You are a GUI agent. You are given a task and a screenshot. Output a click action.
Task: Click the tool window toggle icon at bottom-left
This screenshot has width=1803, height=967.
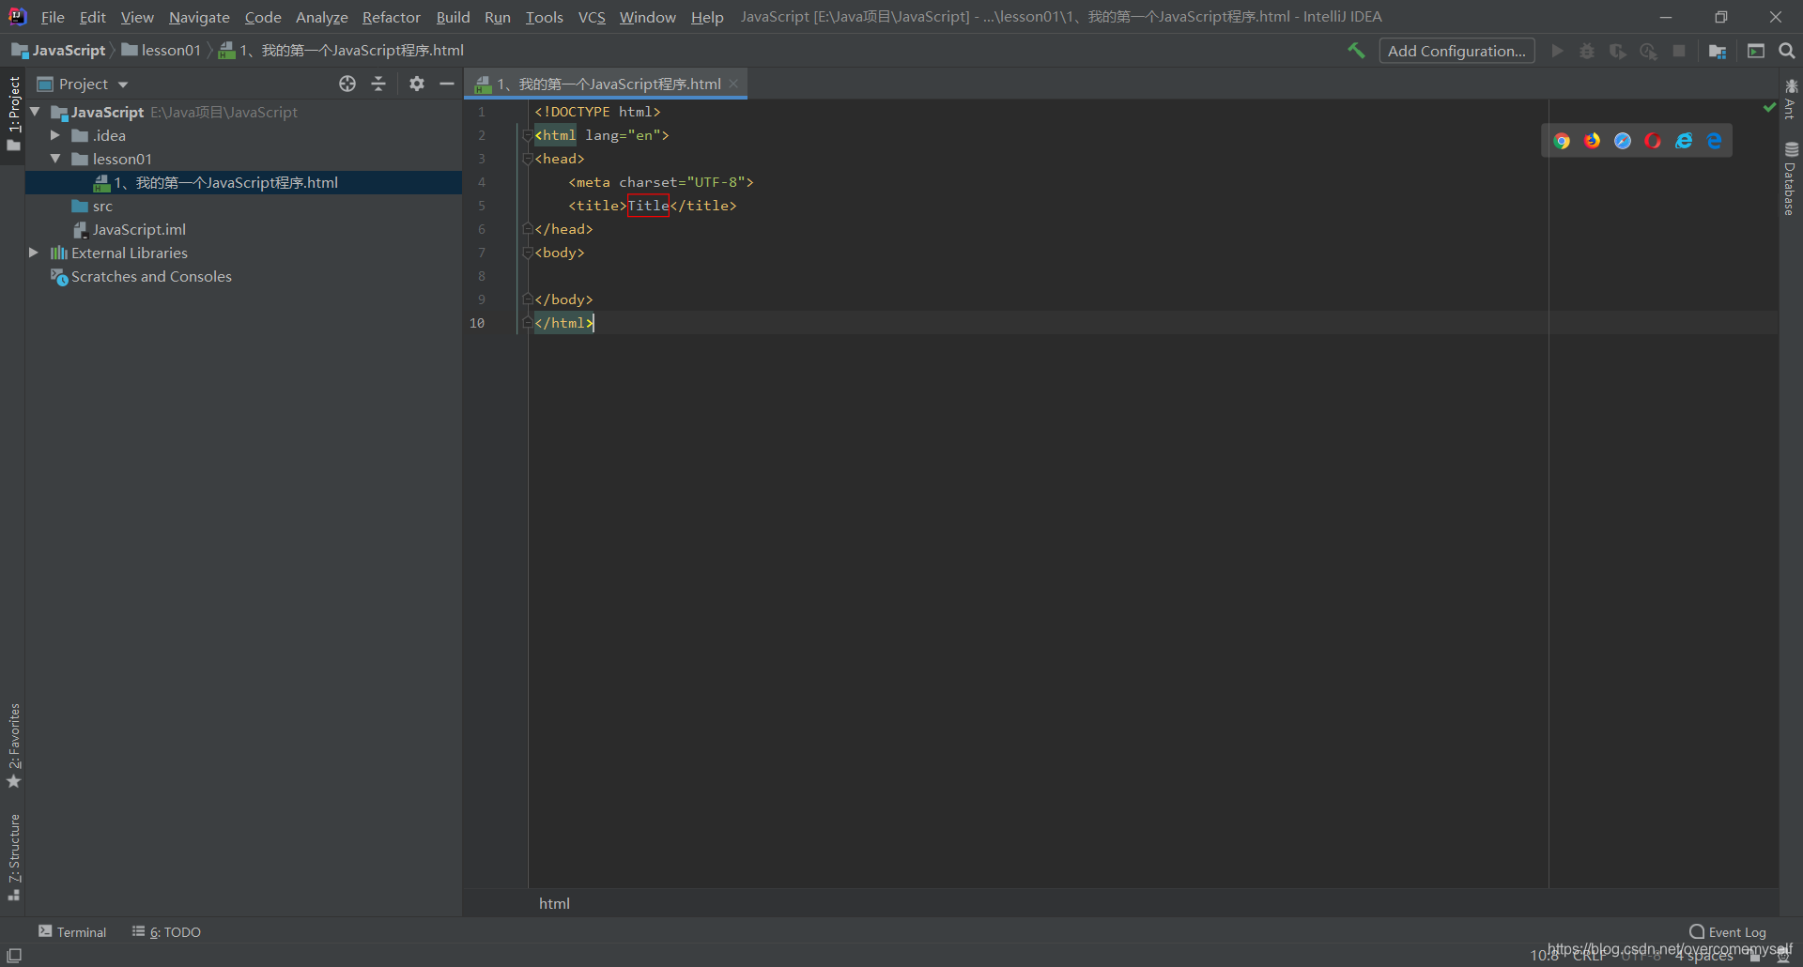click(14, 955)
